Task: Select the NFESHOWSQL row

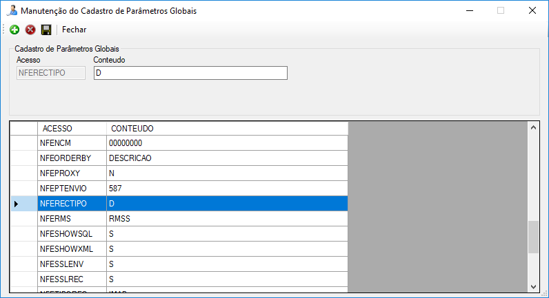Action: (72, 234)
